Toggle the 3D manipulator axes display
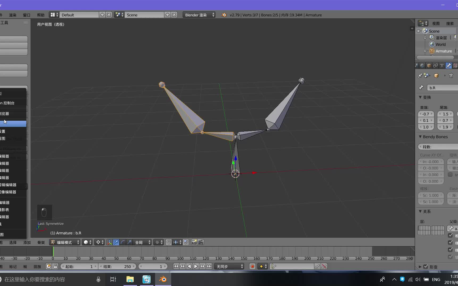This screenshot has width=458, height=286. 109,242
